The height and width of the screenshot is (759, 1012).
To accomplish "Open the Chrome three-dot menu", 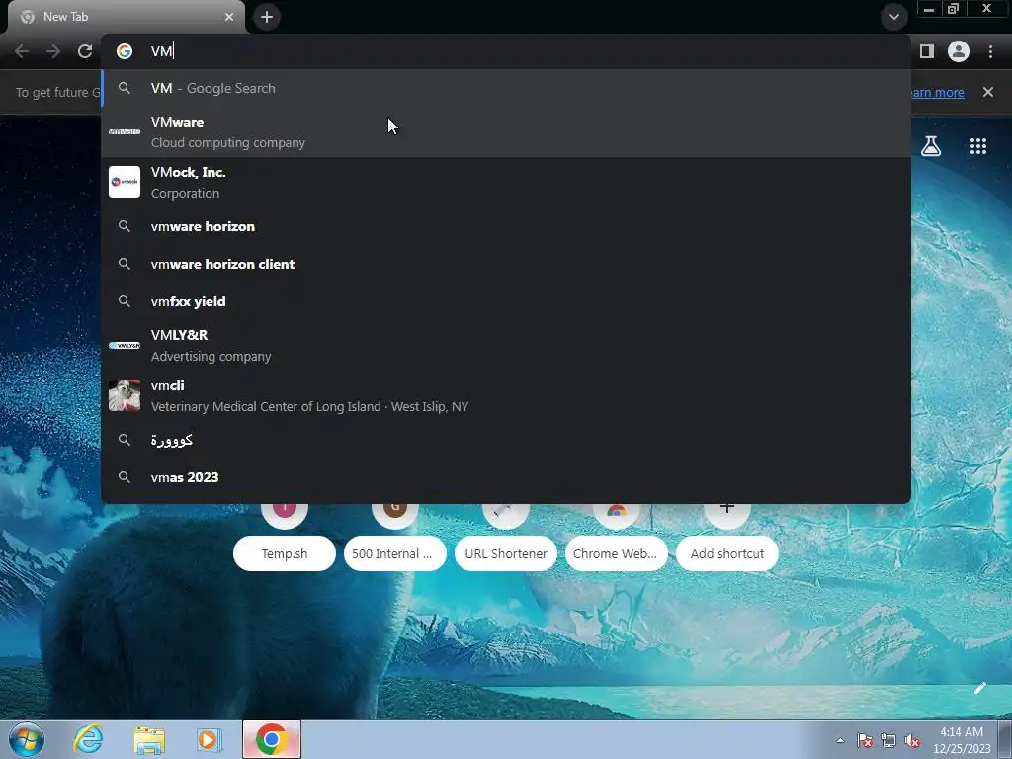I will point(990,51).
